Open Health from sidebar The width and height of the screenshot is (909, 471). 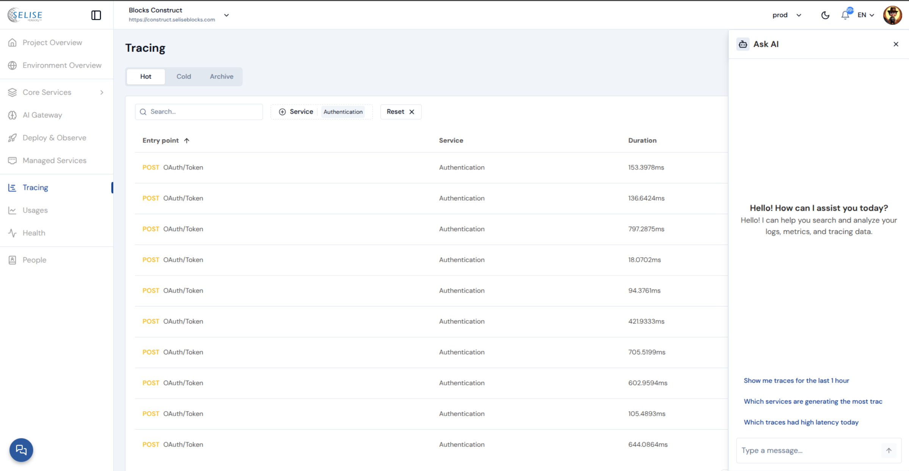(34, 233)
